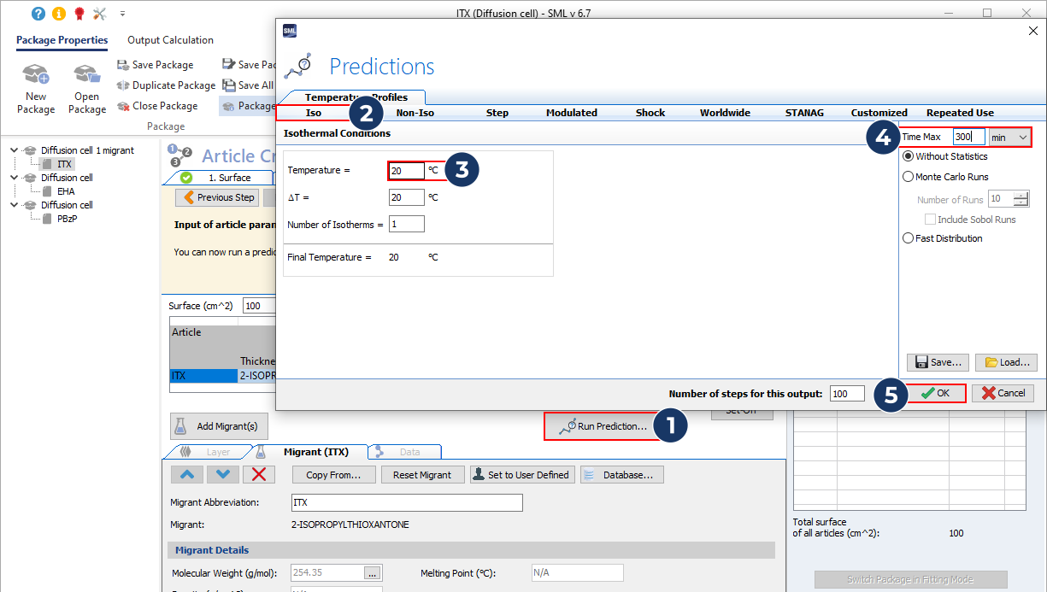Viewport: 1047px width, 592px height.
Task: Click the blue help question mark icon
Action: point(38,14)
